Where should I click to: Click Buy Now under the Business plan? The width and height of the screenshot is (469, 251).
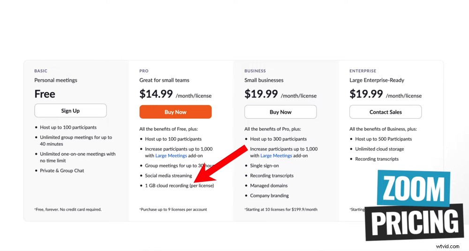280,112
